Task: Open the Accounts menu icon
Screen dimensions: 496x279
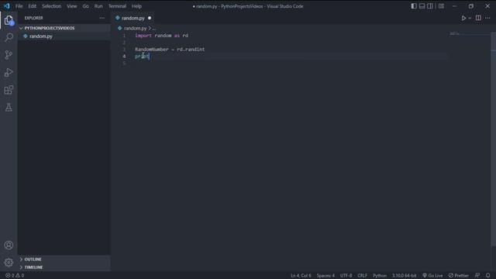Action: point(9,245)
